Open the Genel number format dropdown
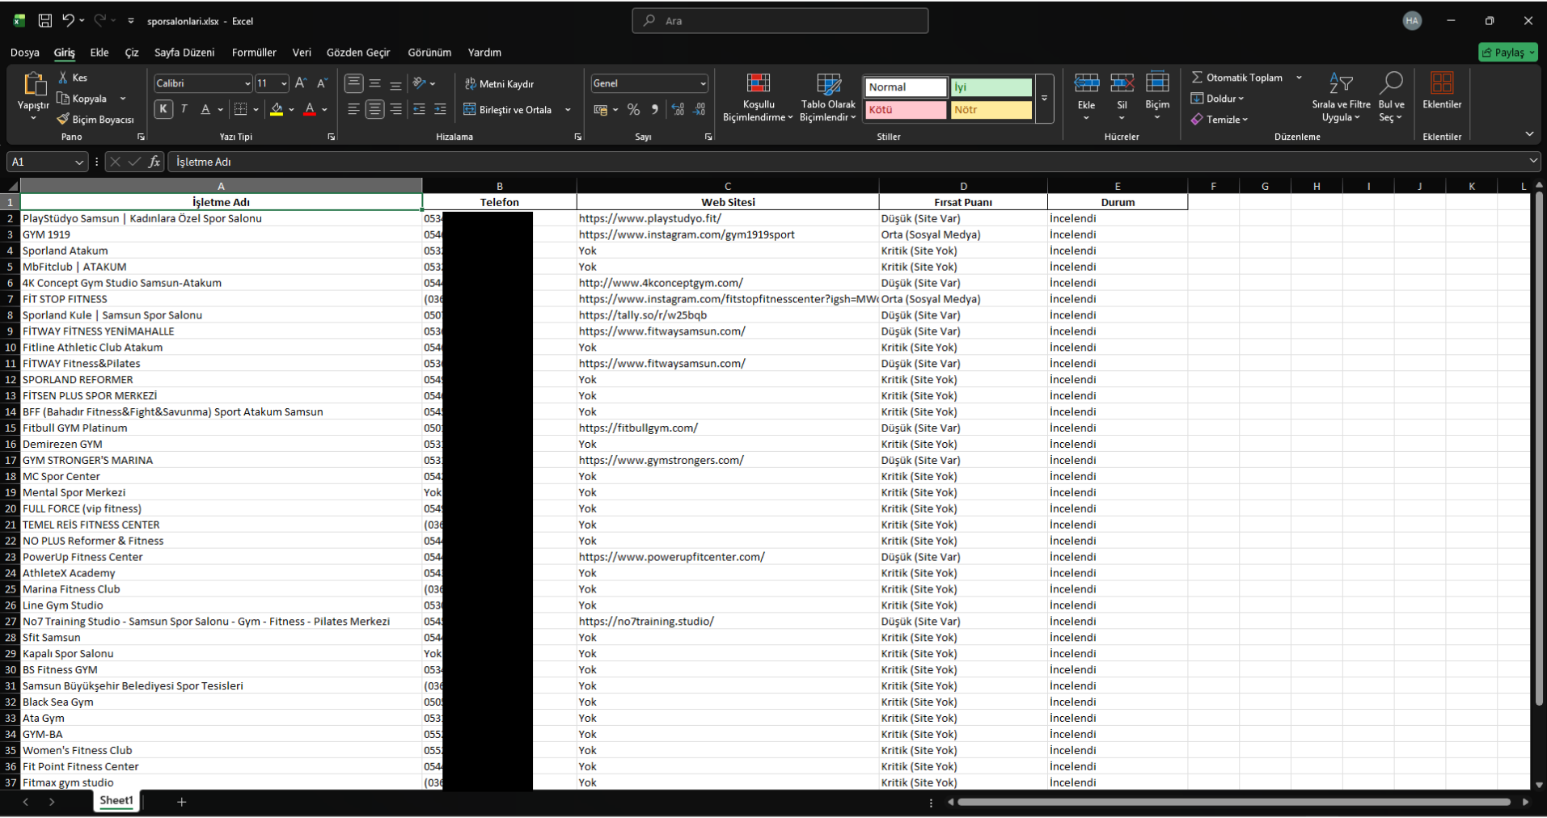Viewport: 1547px width, 818px height. 703,83
